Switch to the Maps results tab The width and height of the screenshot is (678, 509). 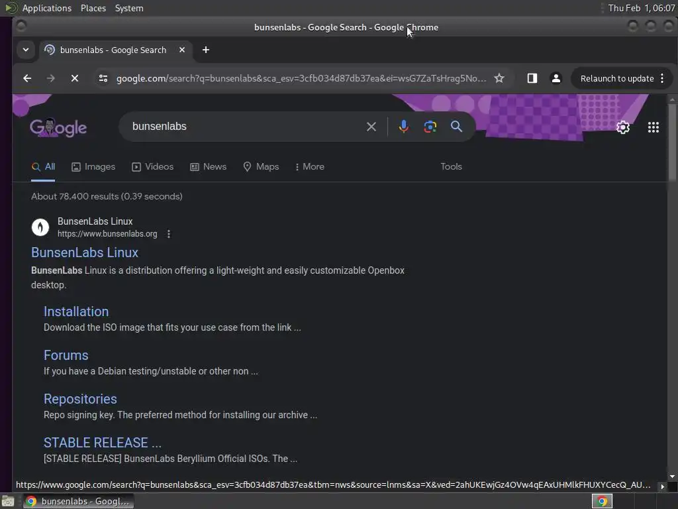click(261, 166)
